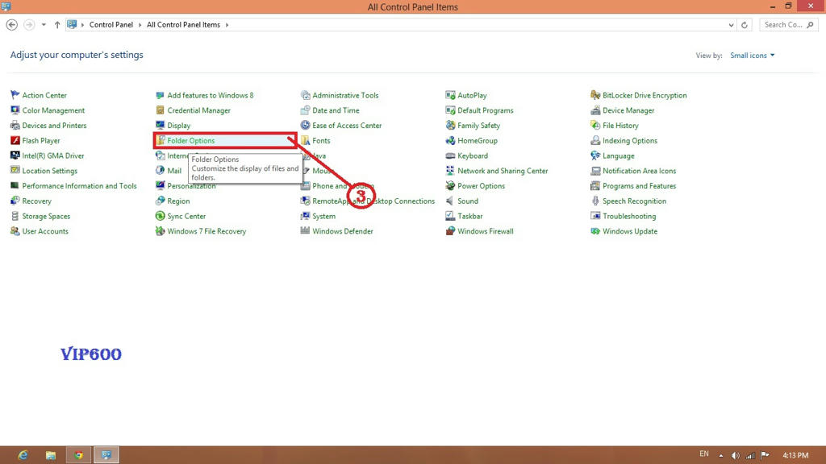Open Programs and Features
The image size is (826, 464).
(x=639, y=186)
